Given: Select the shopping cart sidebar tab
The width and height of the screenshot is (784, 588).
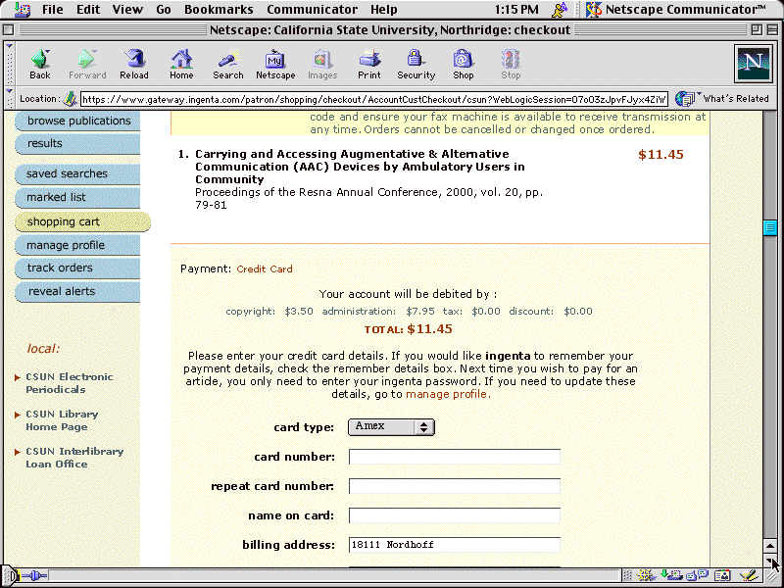Looking at the screenshot, I should pyautogui.click(x=82, y=221).
